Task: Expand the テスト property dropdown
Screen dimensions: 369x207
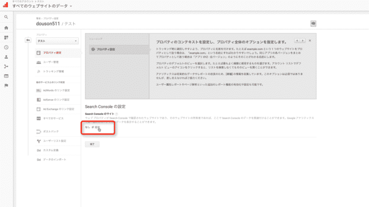Action: (x=57, y=41)
